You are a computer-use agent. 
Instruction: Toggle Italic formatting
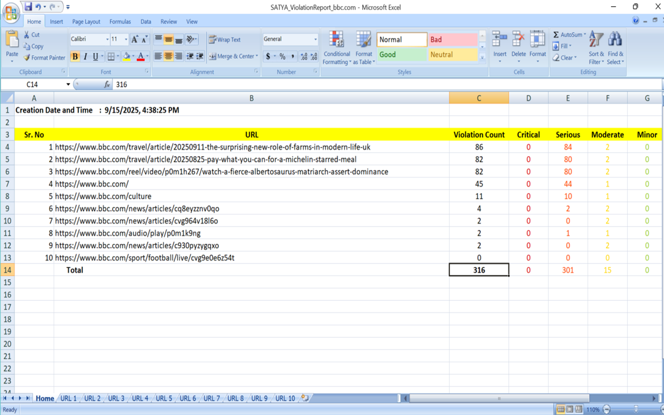(x=85, y=57)
